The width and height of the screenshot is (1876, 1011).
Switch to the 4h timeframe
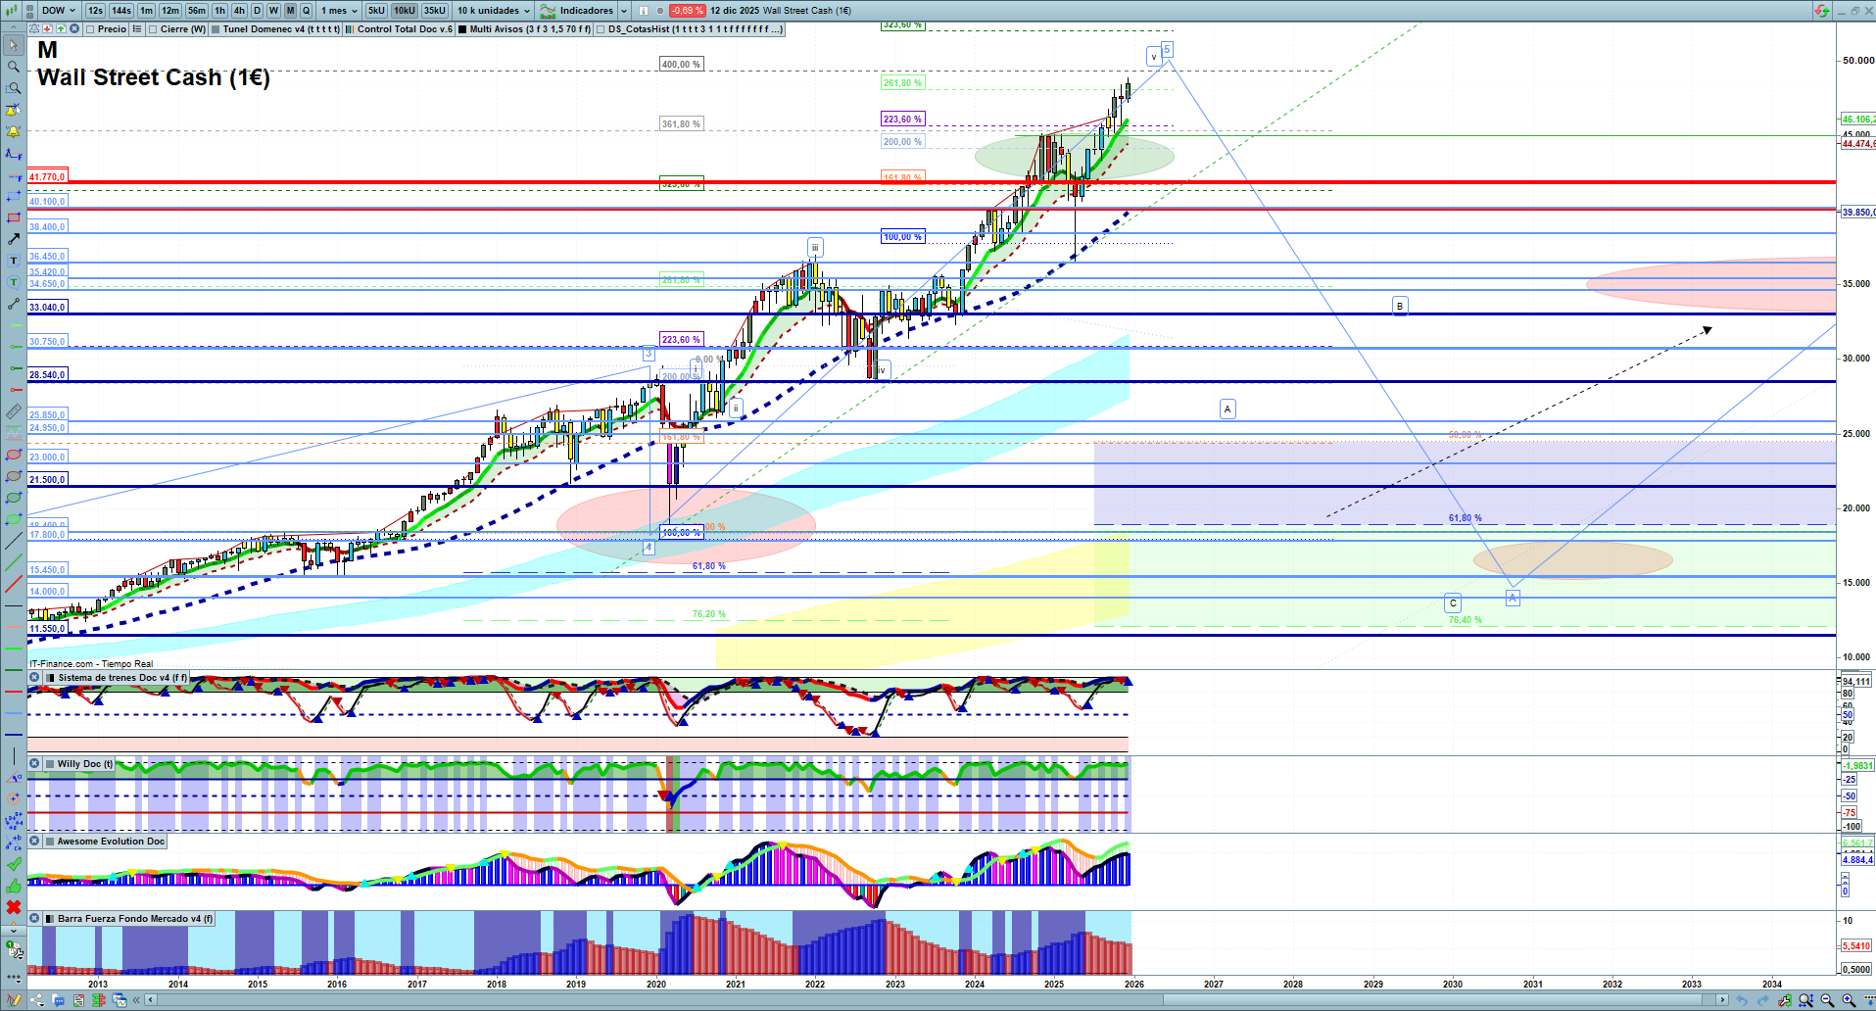[239, 11]
